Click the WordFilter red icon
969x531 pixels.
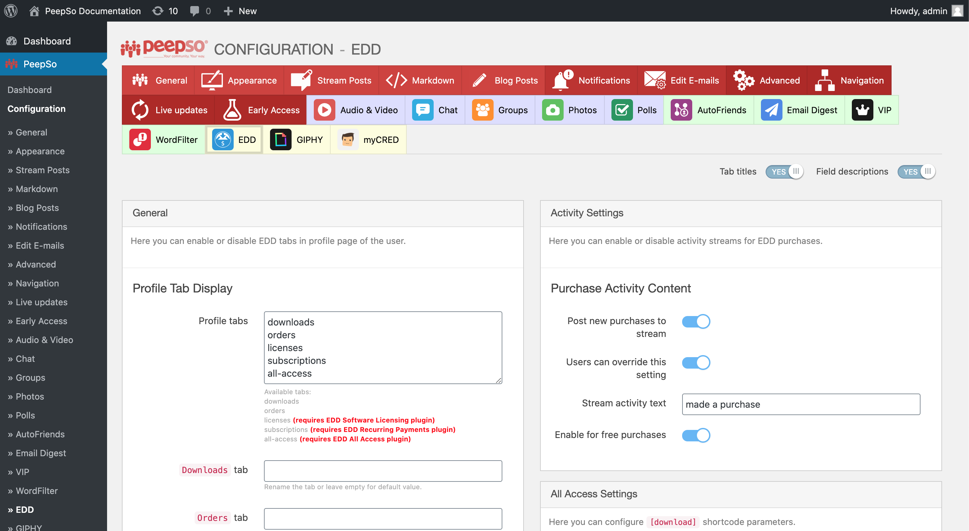(x=140, y=139)
